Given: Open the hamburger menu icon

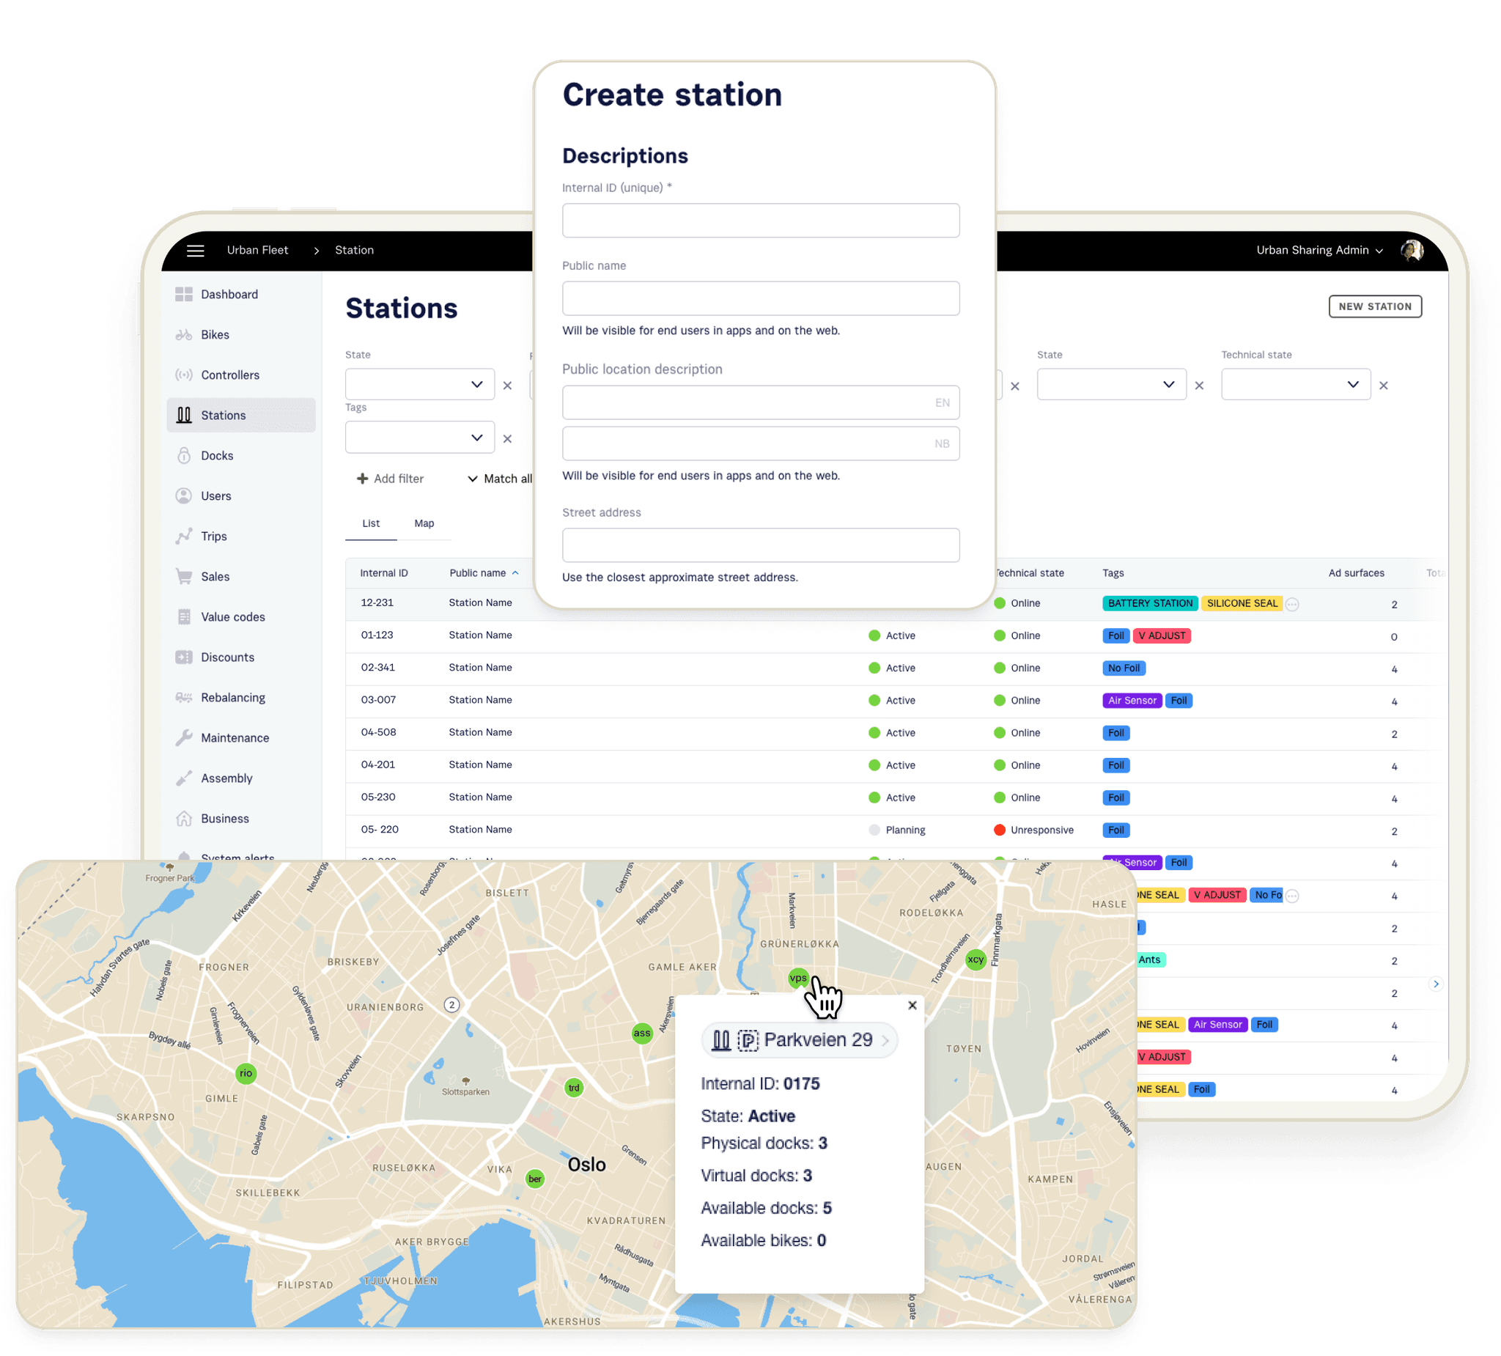Looking at the screenshot, I should [x=195, y=250].
